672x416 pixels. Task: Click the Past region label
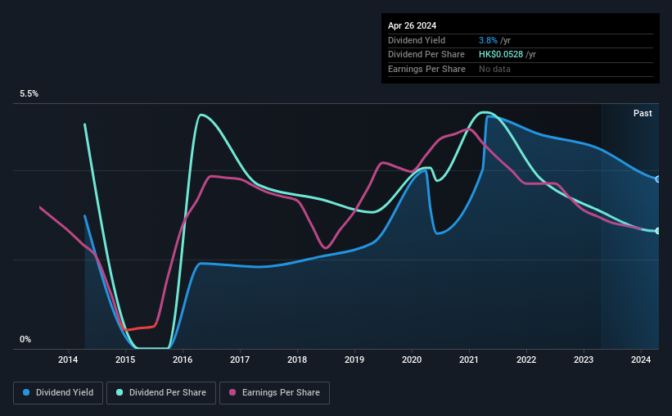pyautogui.click(x=643, y=113)
